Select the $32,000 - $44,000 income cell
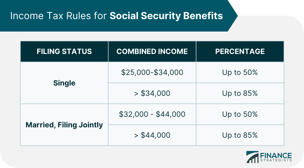This screenshot has width=304, height=168. 152,114
